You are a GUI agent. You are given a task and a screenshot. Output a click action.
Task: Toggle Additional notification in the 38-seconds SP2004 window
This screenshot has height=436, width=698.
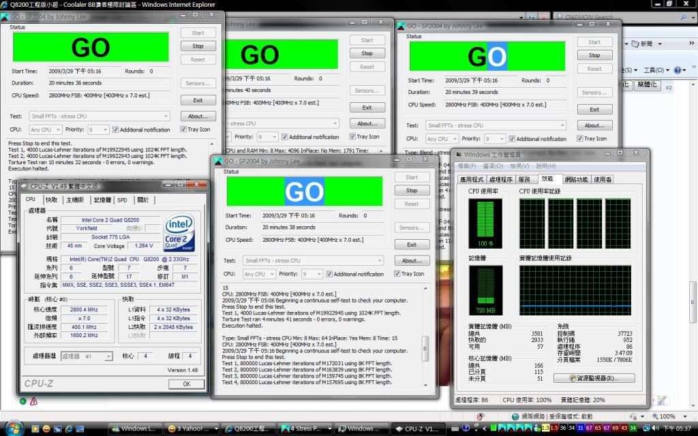point(329,274)
